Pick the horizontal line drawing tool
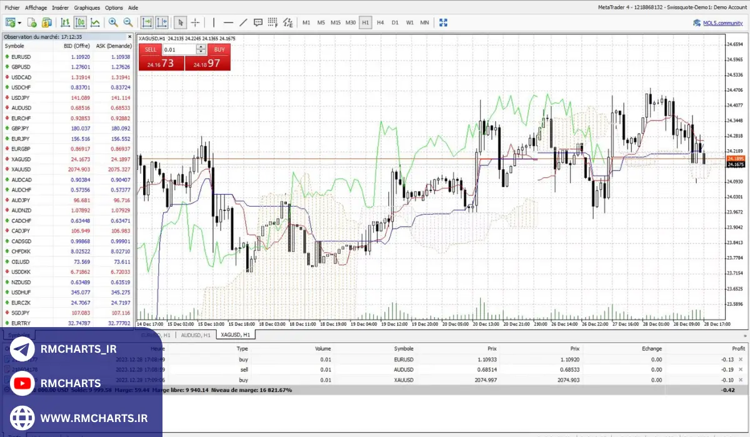 pyautogui.click(x=228, y=22)
